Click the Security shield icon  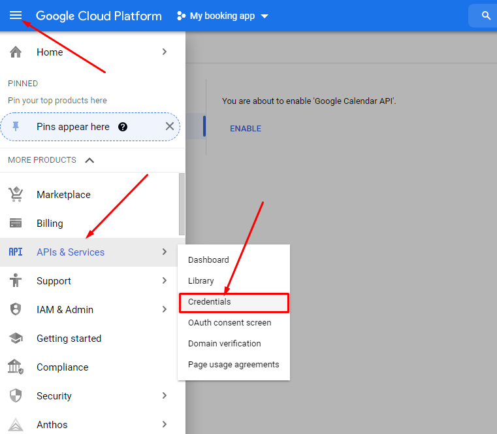tap(16, 395)
